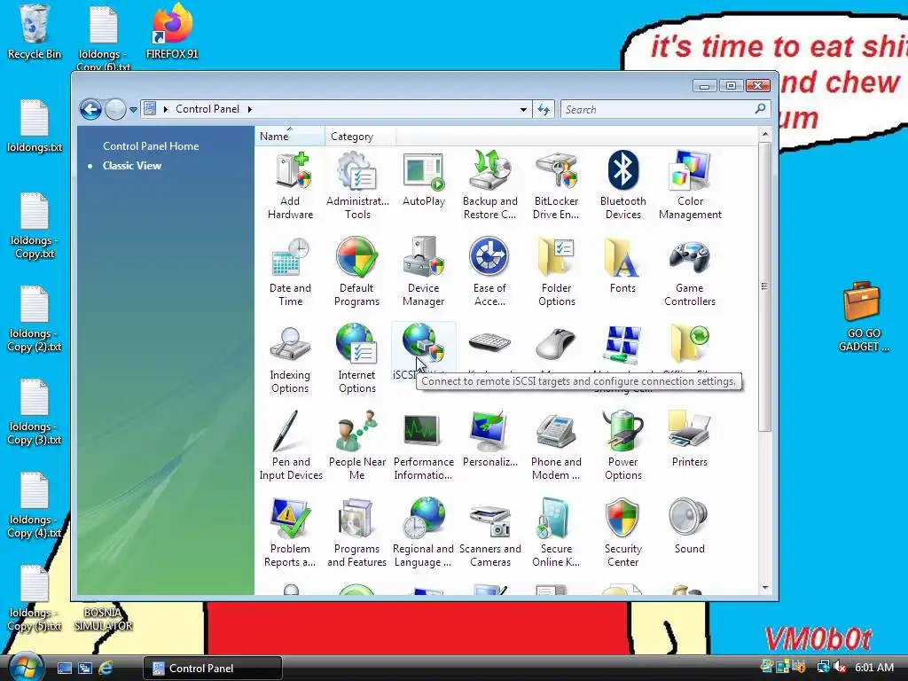Image resolution: width=908 pixels, height=681 pixels.
Task: Open Regional and Language Options
Action: click(423, 533)
